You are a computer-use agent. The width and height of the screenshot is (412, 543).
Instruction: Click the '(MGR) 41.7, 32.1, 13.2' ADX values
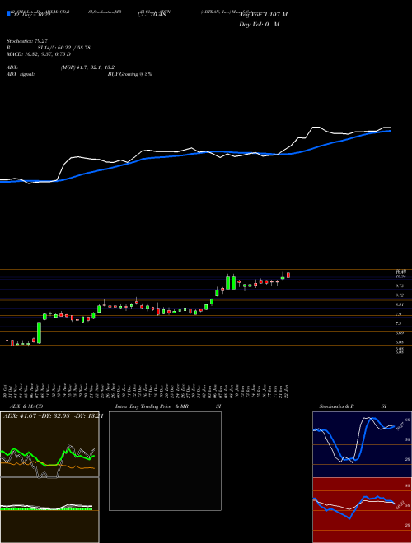[87, 67]
